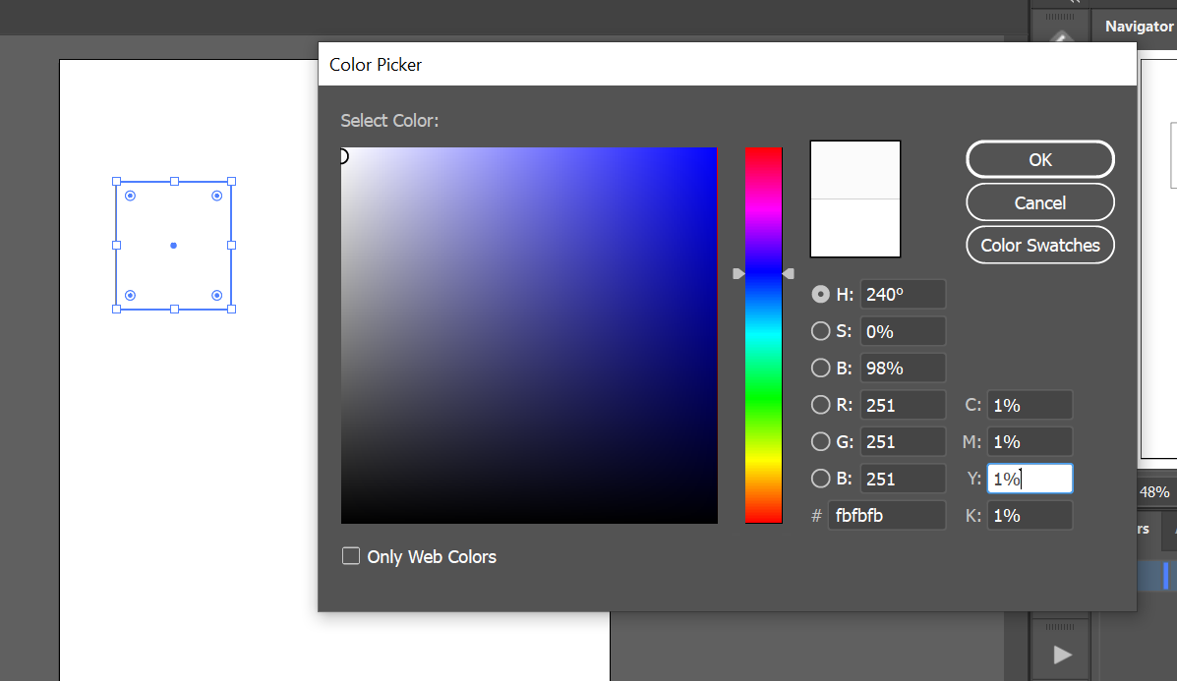This screenshot has width=1177, height=681.
Task: Click the Black (K) percentage field
Action: pos(1030,515)
